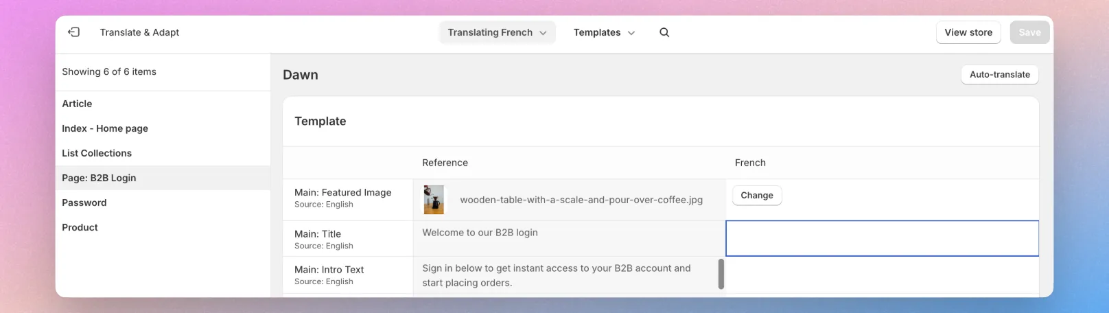Click the wooden-table-with-a-scale-and-pour-over-coffee.jpg filename
Image resolution: width=1109 pixels, height=313 pixels.
pos(581,200)
